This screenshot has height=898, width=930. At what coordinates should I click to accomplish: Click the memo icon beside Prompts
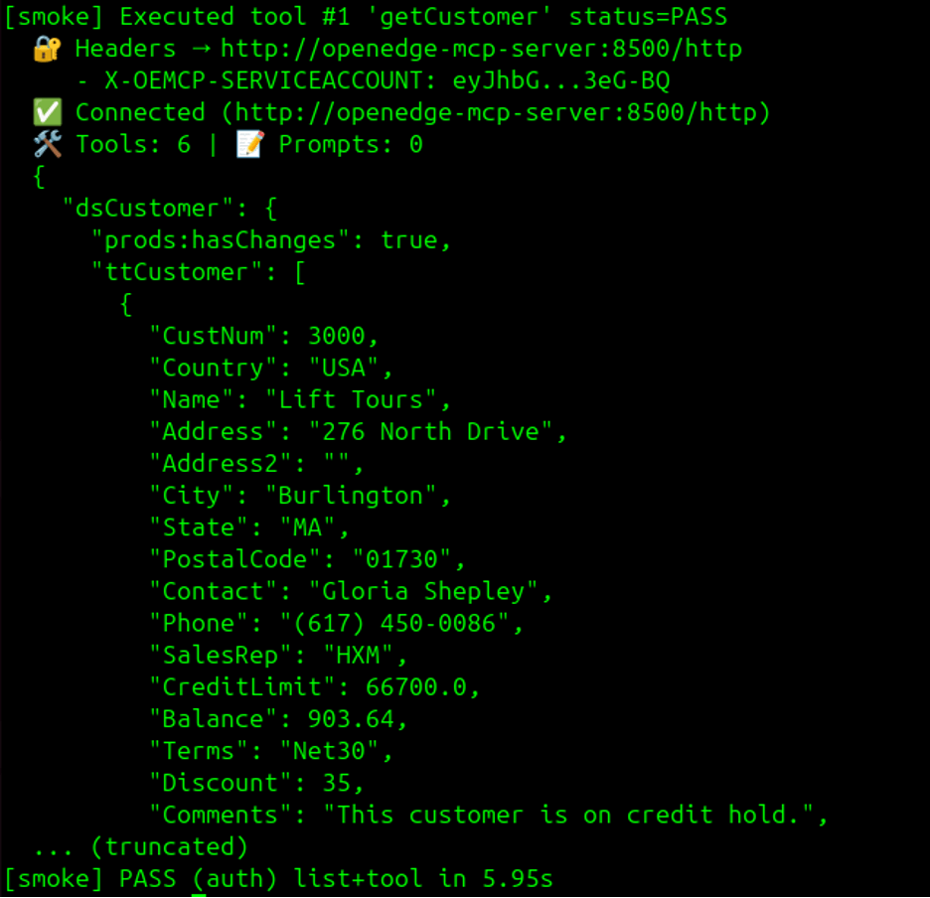249,144
